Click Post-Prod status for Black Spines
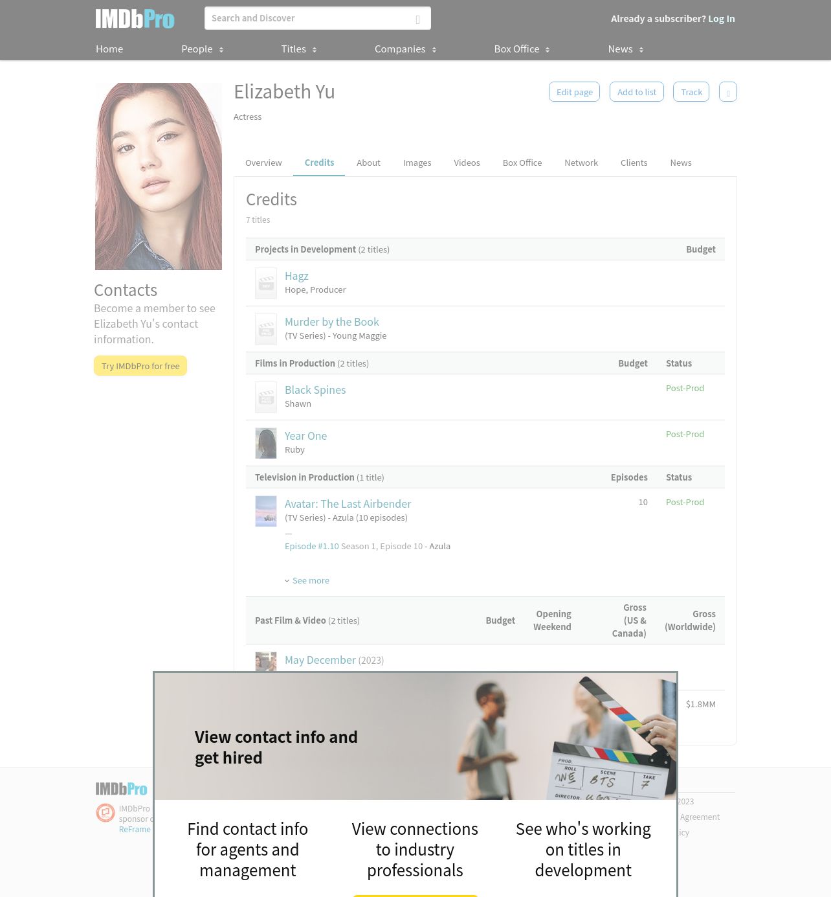The width and height of the screenshot is (831, 897). (685, 388)
